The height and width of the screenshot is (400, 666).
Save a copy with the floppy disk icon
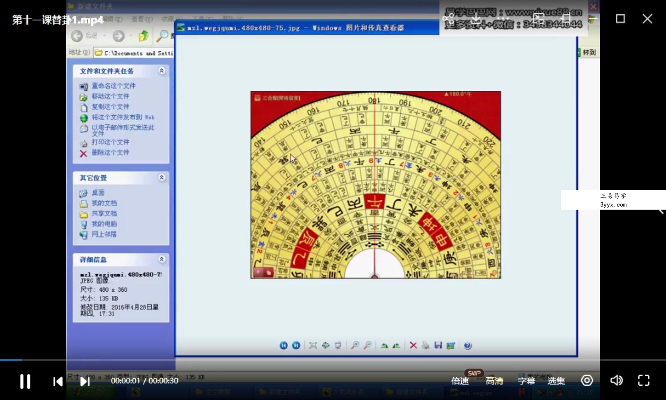tap(438, 345)
